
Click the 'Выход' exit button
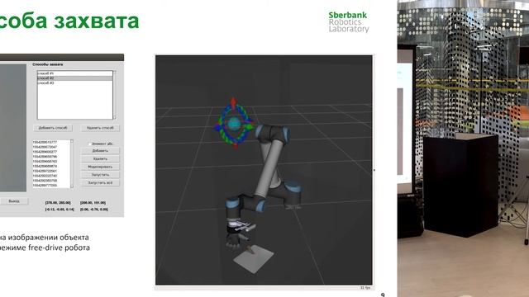14,201
